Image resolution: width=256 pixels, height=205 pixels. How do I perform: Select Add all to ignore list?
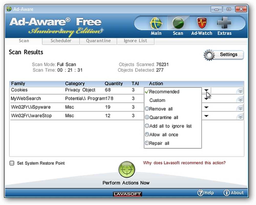pos(173,126)
